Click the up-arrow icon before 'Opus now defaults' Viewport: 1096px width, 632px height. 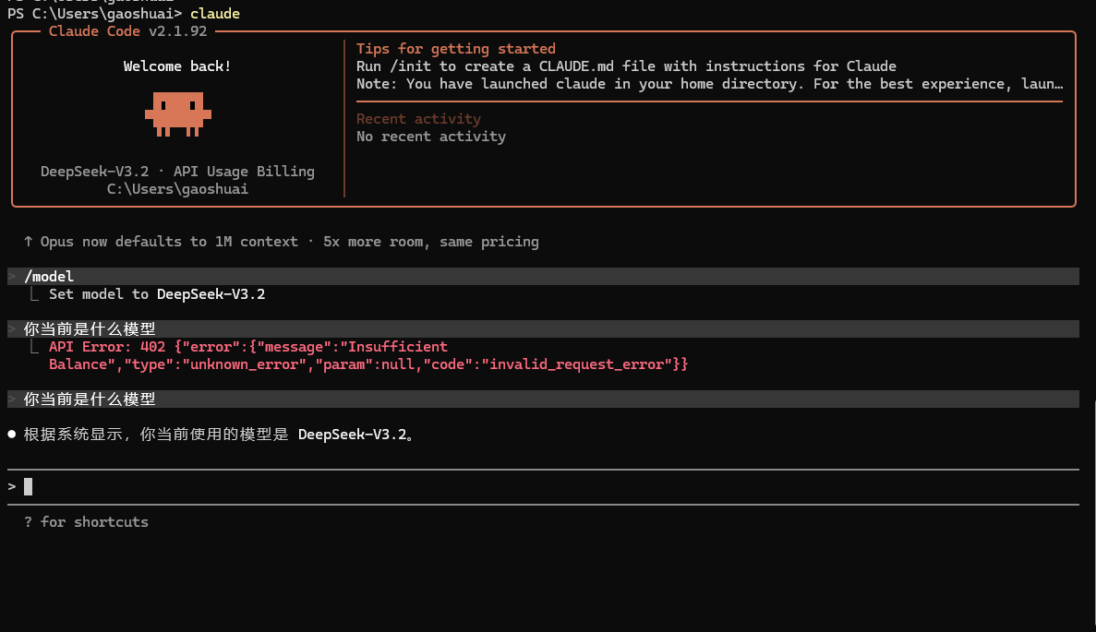[x=28, y=242]
